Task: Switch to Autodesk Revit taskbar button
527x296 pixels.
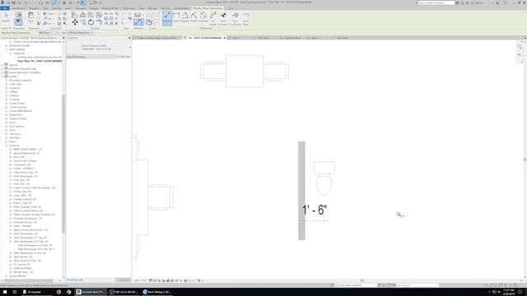Action: 90,292
